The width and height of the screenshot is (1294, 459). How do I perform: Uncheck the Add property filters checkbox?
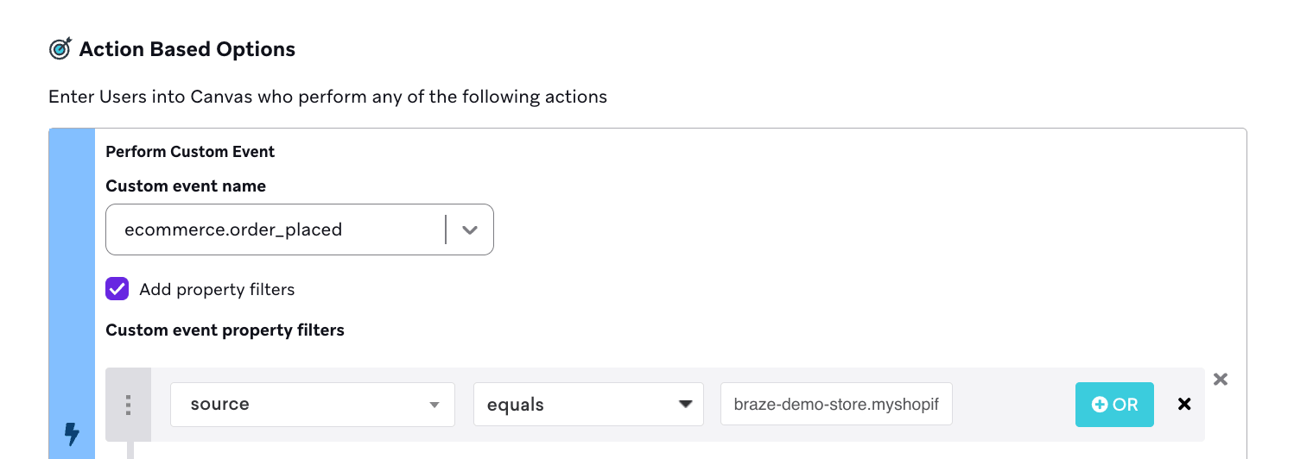117,289
